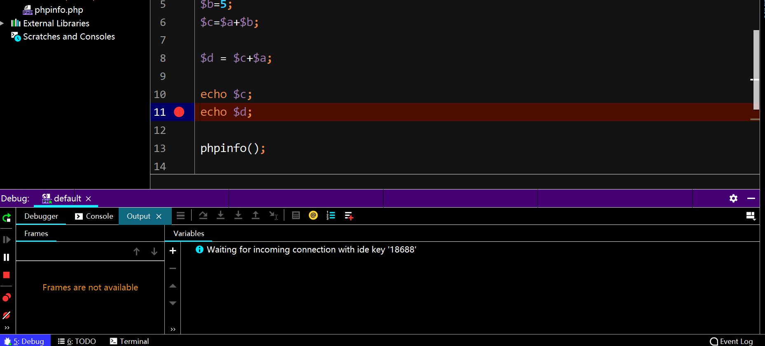Toggle Mute Breakpoints icon
This screenshot has width=765, height=346.
7,315
